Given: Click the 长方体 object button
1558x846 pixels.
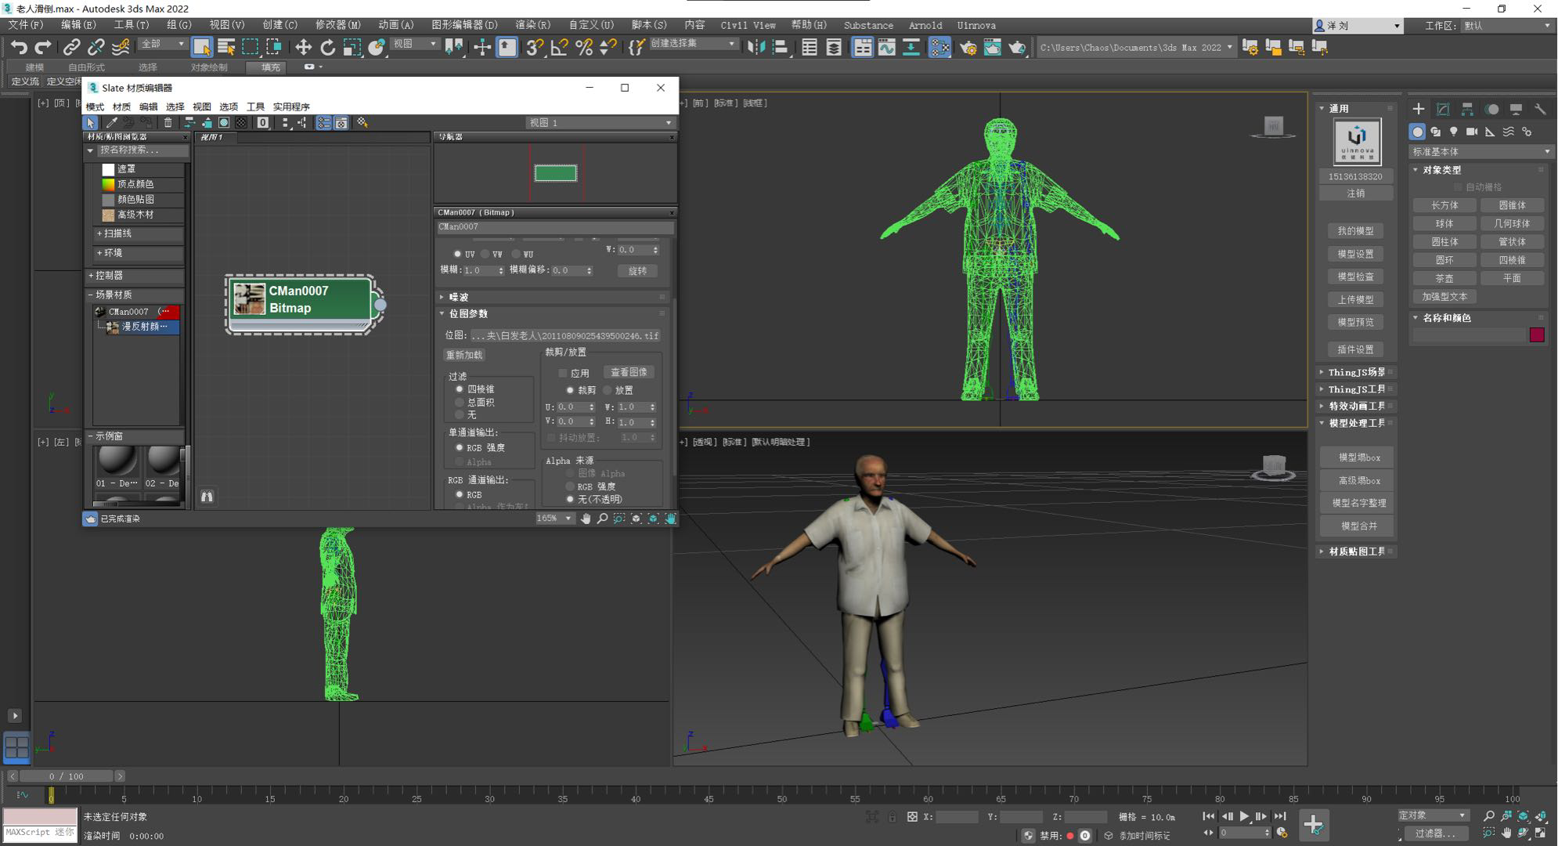Looking at the screenshot, I should point(1444,205).
